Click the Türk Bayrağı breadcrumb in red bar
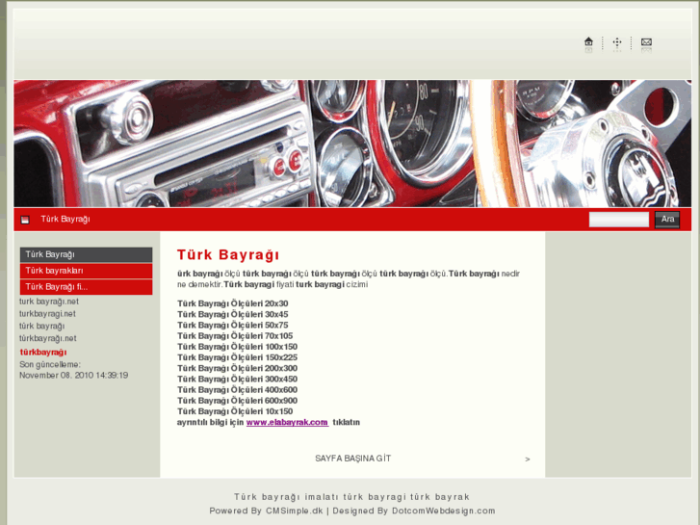The width and height of the screenshot is (700, 525). pyautogui.click(x=65, y=219)
